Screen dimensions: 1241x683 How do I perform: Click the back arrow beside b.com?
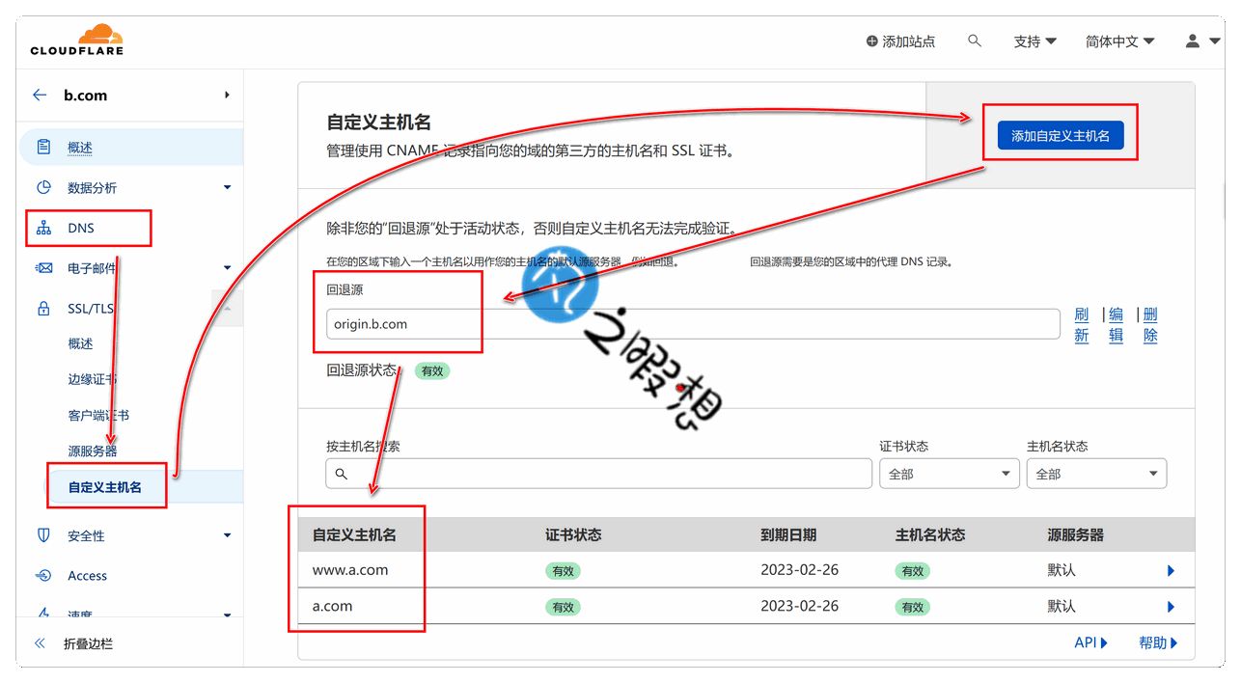point(40,95)
